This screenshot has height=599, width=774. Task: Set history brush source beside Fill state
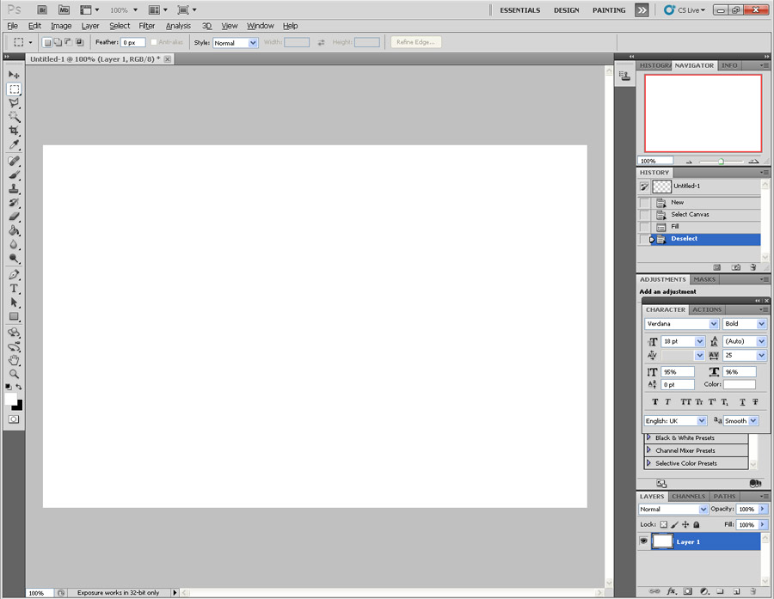(644, 227)
